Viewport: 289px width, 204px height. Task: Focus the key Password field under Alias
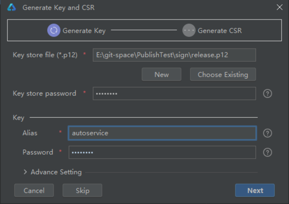[x=162, y=152]
